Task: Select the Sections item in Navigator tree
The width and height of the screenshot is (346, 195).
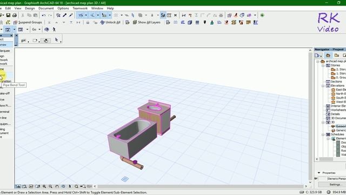Action: point(336,82)
